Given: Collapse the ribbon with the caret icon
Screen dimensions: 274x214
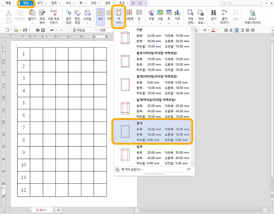Looking at the screenshot, I should coord(266,3).
